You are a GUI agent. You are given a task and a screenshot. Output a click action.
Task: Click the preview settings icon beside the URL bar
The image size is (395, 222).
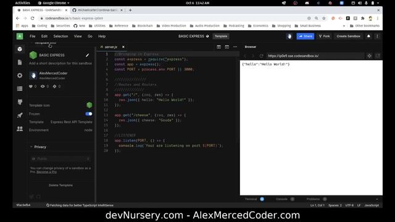click(369, 56)
